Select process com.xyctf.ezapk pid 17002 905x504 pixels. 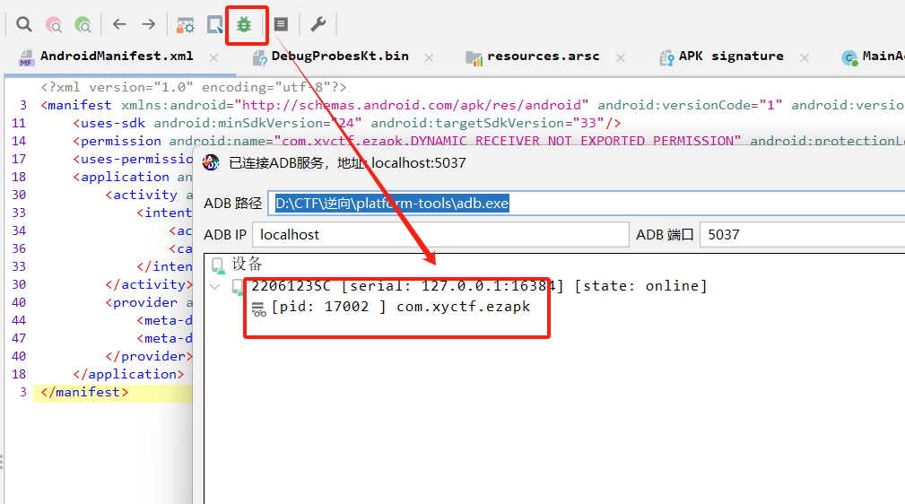pyautogui.click(x=399, y=307)
